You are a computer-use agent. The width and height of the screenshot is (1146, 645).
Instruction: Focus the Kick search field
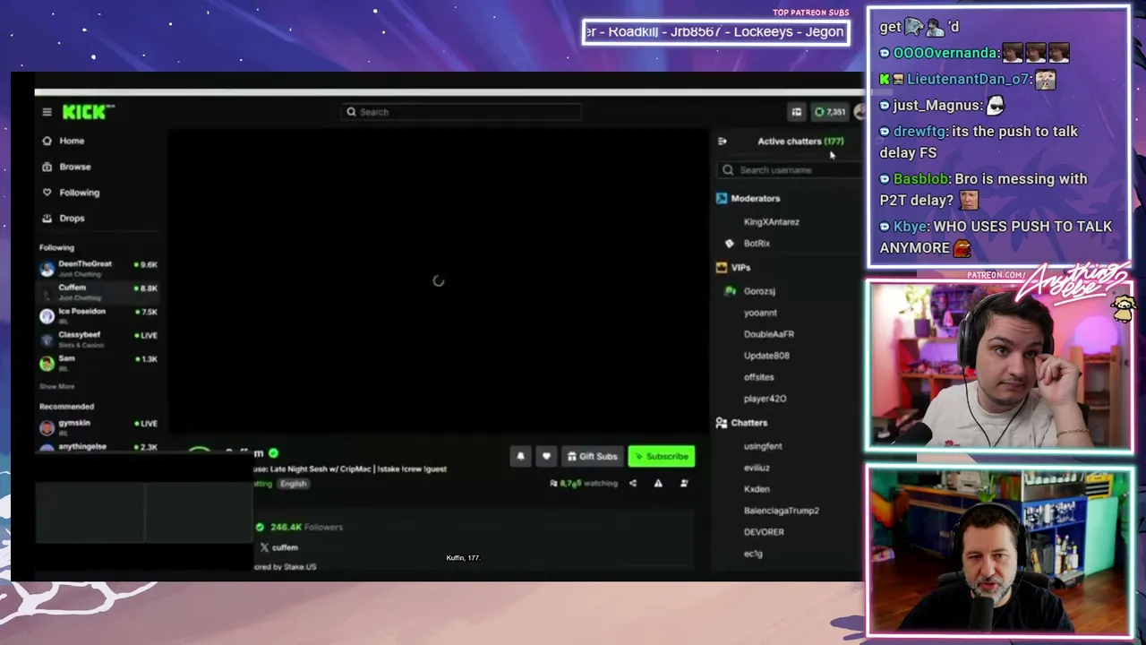click(461, 112)
